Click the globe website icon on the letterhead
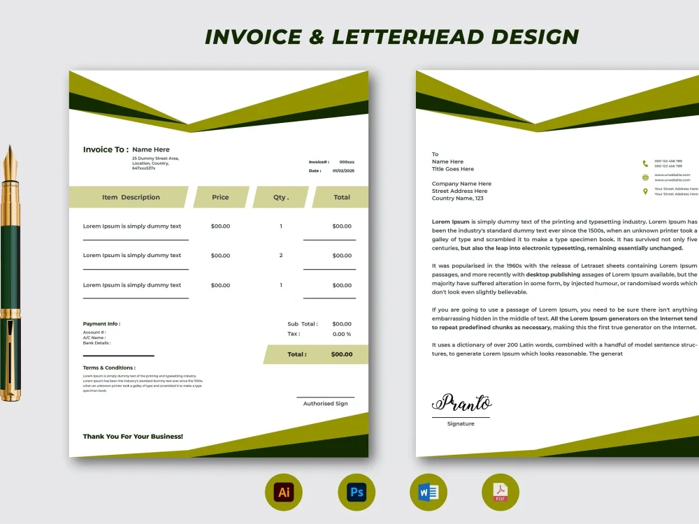This screenshot has height=524, width=699. (x=644, y=178)
